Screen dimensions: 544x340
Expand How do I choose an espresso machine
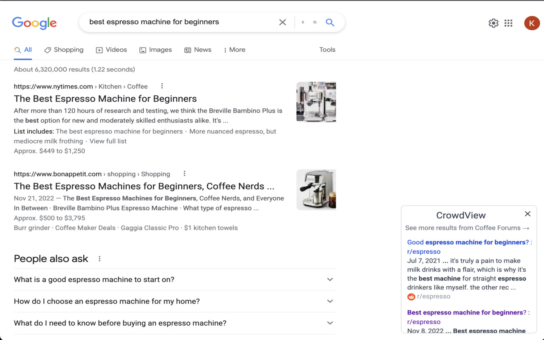pyautogui.click(x=175, y=301)
